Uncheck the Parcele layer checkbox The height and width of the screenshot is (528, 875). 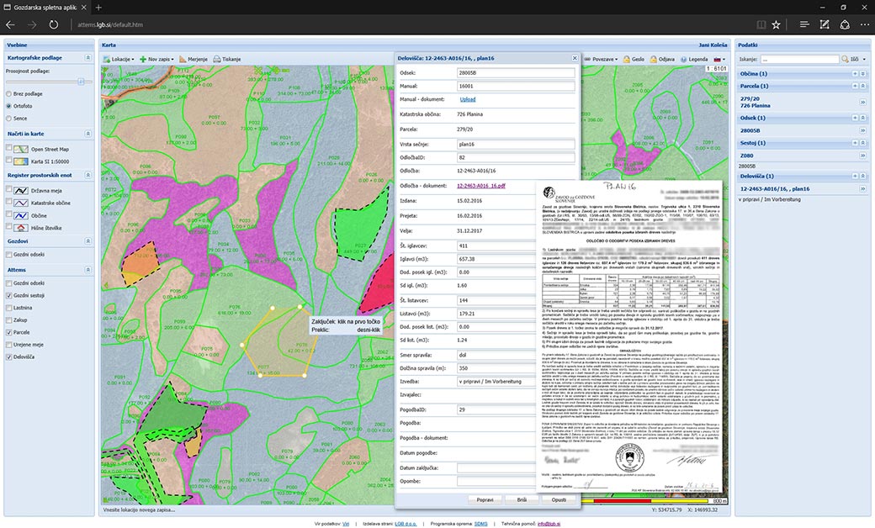[x=10, y=332]
